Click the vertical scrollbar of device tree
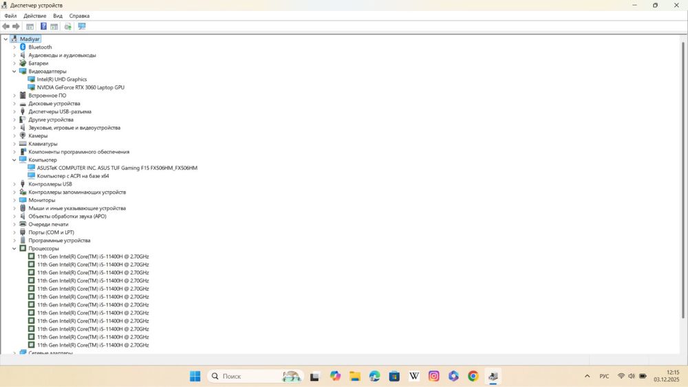This screenshot has height=387, width=688. [x=683, y=179]
